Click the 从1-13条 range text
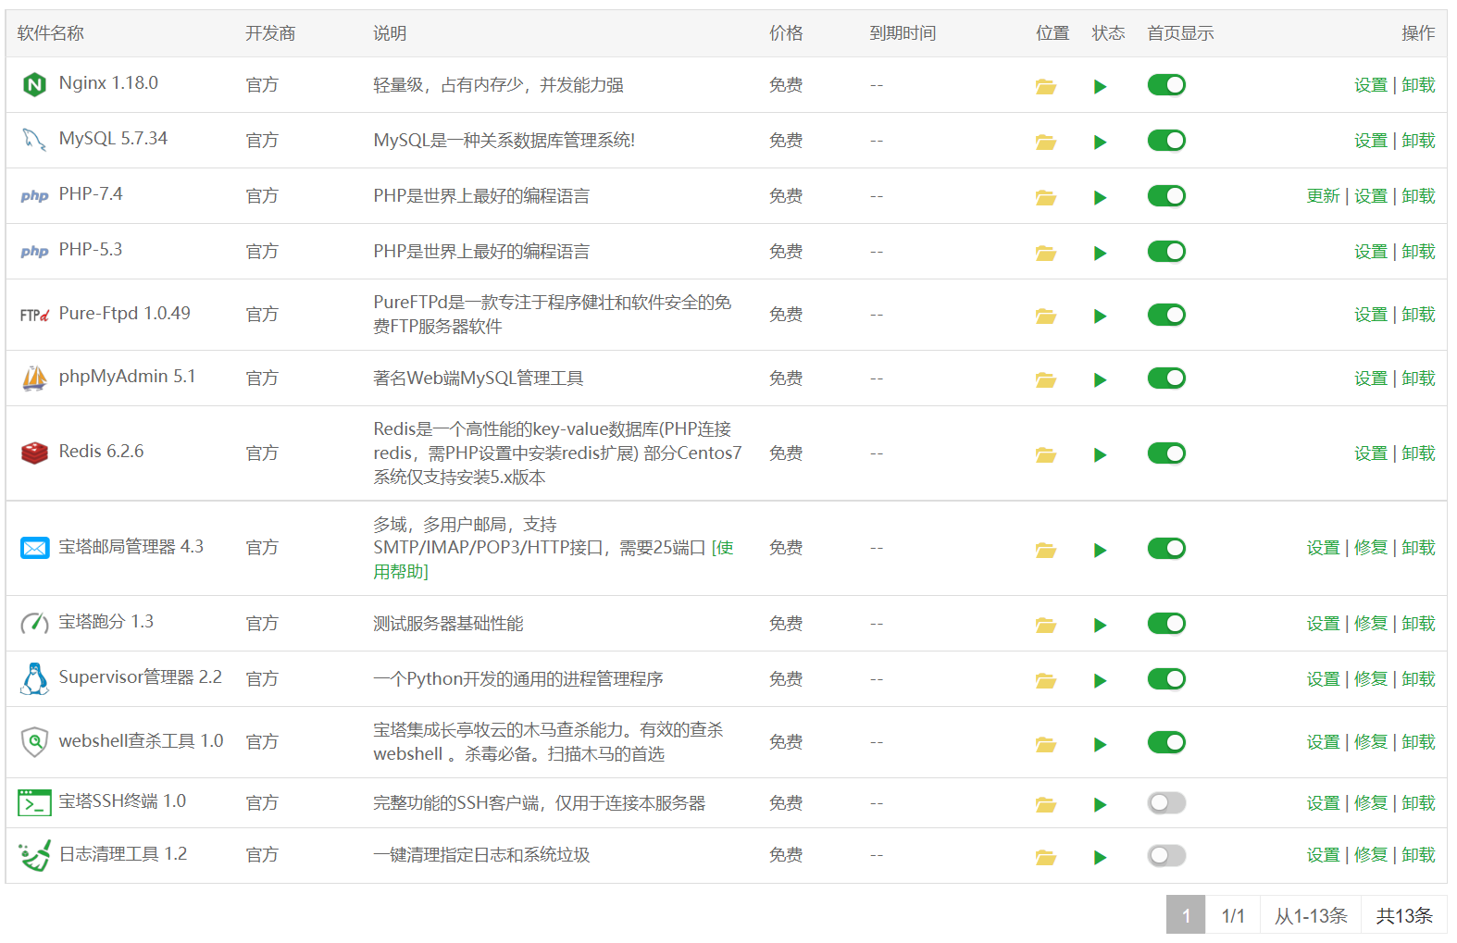Viewport: 1457px width, 943px height. coord(1311,916)
